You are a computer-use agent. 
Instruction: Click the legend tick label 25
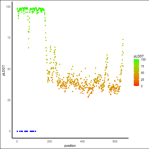(142, 79)
